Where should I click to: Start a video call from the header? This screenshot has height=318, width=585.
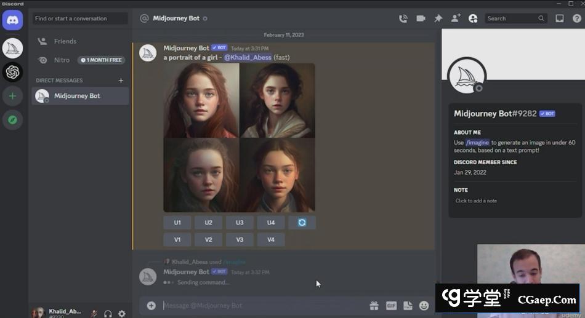point(421,18)
